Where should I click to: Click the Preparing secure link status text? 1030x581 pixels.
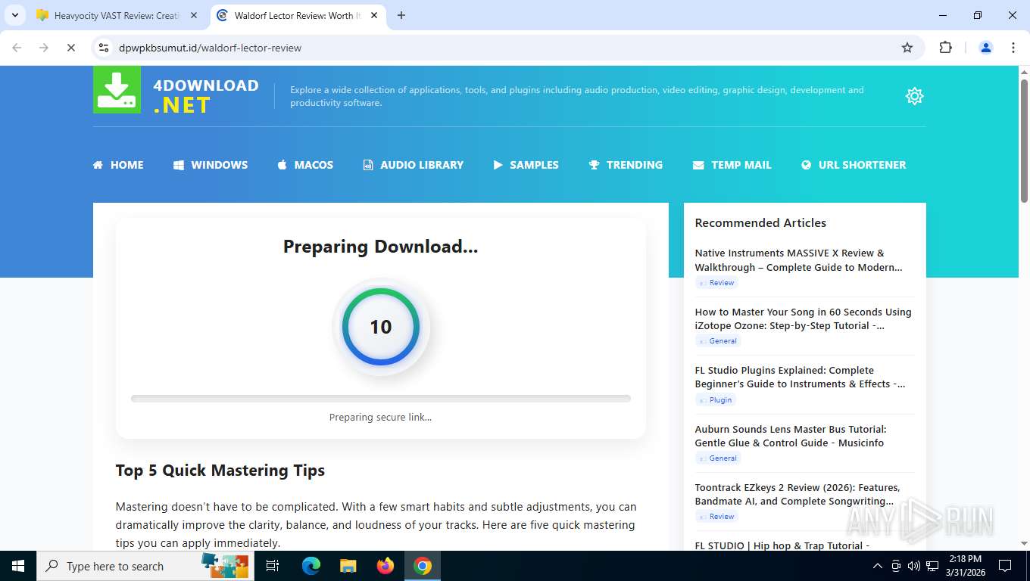click(x=380, y=417)
